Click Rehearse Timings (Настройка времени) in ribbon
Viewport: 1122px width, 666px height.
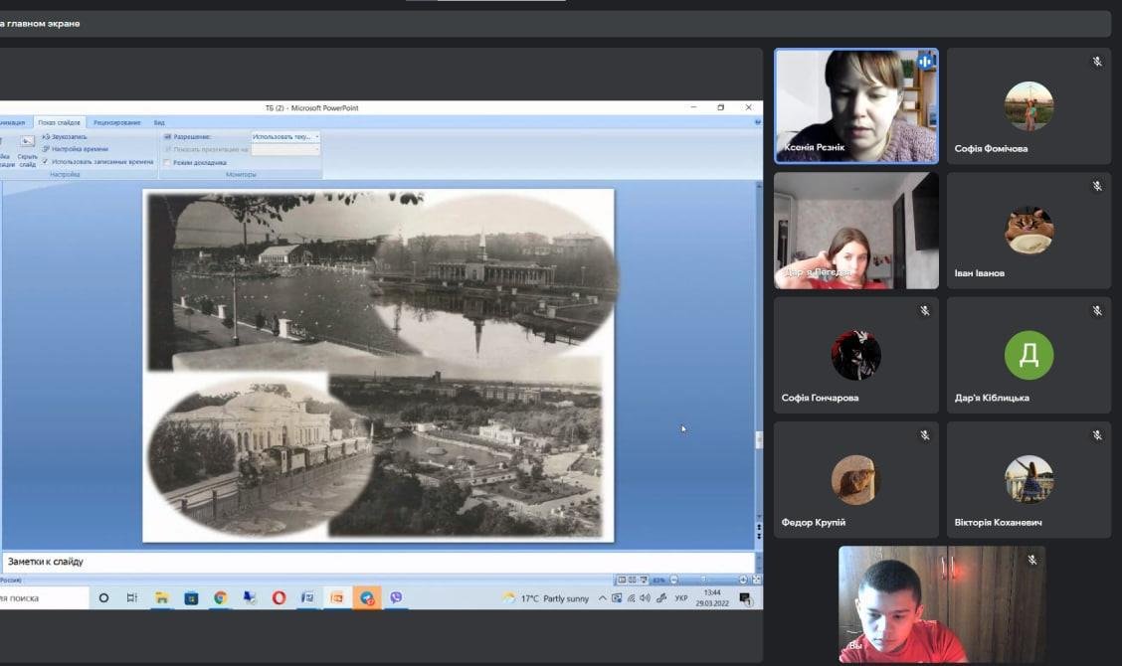pos(76,149)
